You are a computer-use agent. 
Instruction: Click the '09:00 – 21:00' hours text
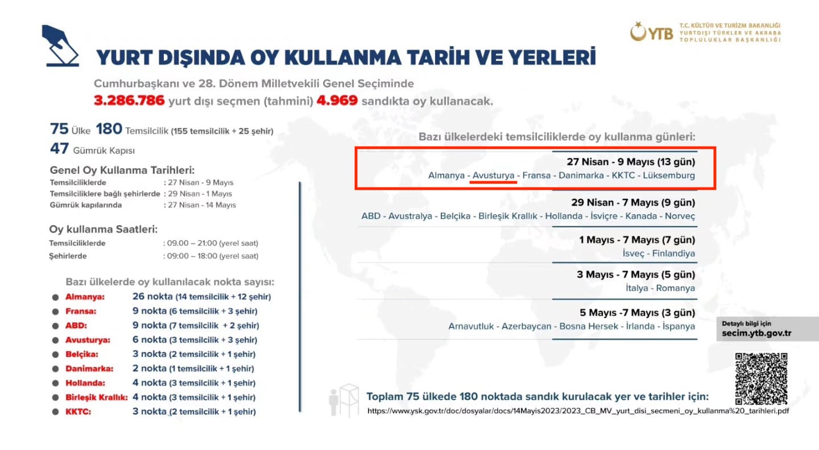213,243
